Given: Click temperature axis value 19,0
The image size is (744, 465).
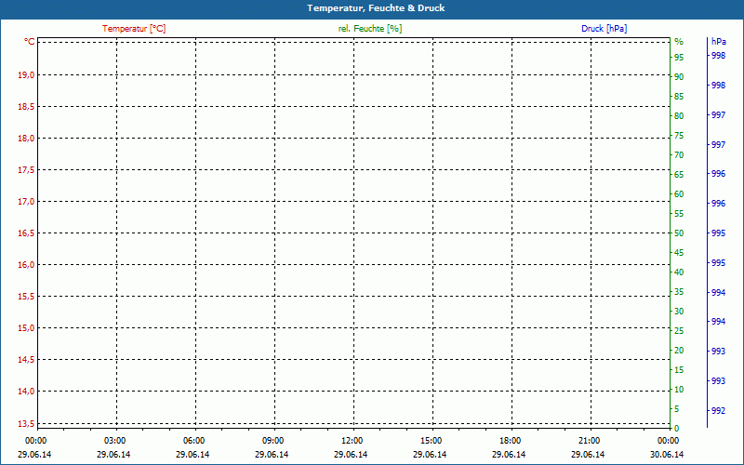Looking at the screenshot, I should tap(26, 75).
